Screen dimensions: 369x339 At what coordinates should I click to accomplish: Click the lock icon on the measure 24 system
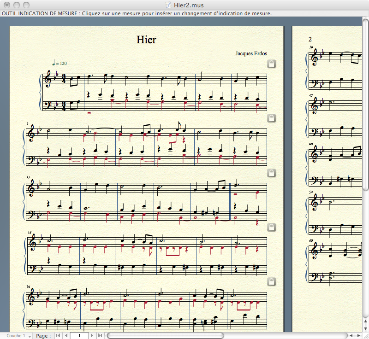pos(272,281)
